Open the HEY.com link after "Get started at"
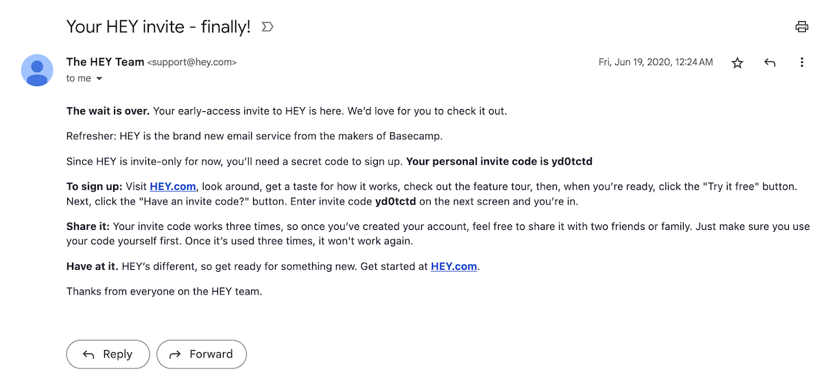The image size is (823, 385). pos(453,266)
